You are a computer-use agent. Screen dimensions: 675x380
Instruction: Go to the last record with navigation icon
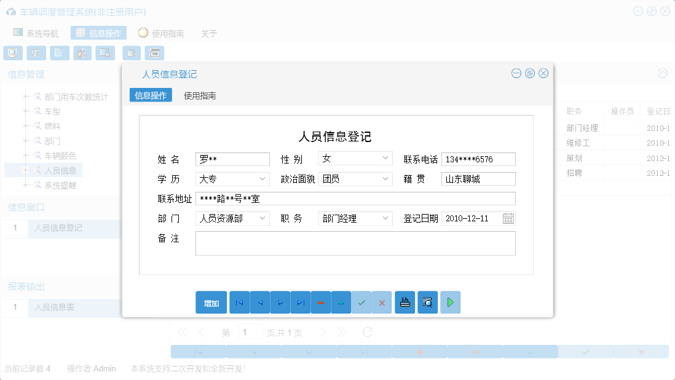coord(300,302)
